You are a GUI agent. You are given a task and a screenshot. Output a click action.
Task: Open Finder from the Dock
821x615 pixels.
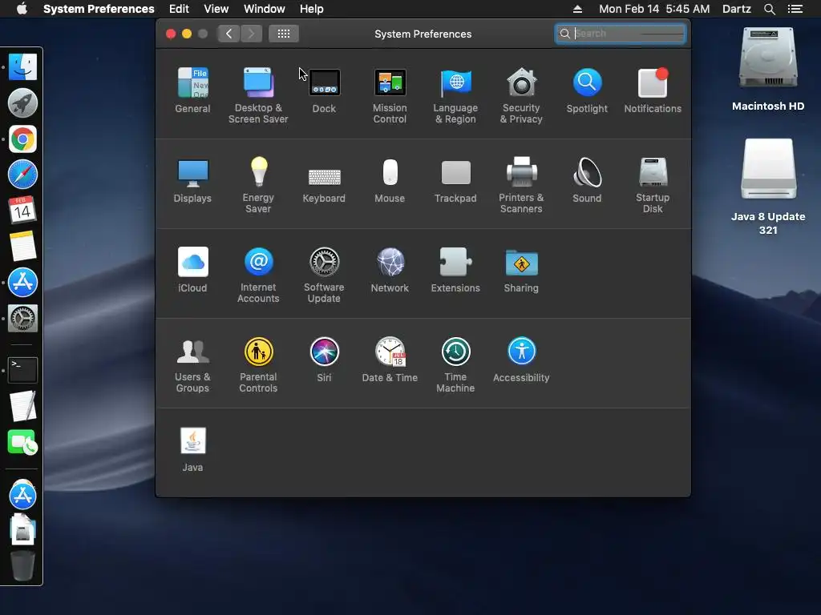coord(22,67)
